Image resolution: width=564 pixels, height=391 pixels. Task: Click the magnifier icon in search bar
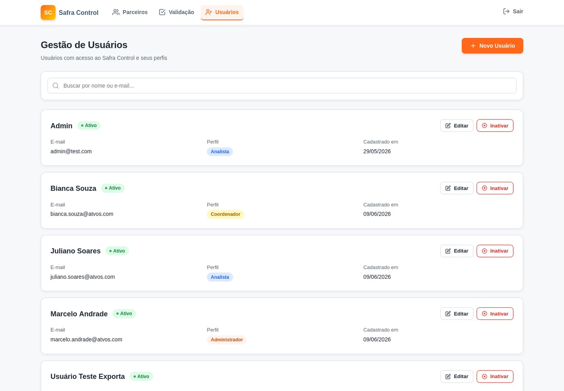coord(56,86)
